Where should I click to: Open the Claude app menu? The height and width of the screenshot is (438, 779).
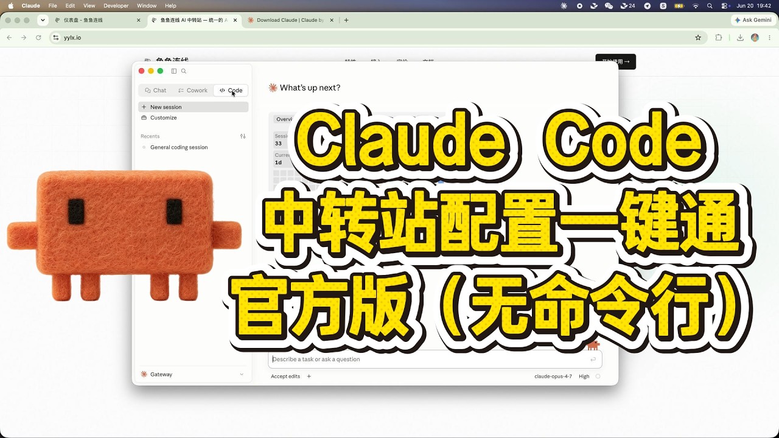[31, 5]
